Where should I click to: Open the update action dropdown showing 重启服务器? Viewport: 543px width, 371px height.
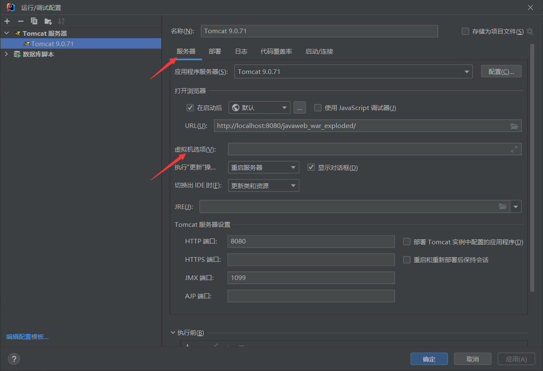pos(264,167)
